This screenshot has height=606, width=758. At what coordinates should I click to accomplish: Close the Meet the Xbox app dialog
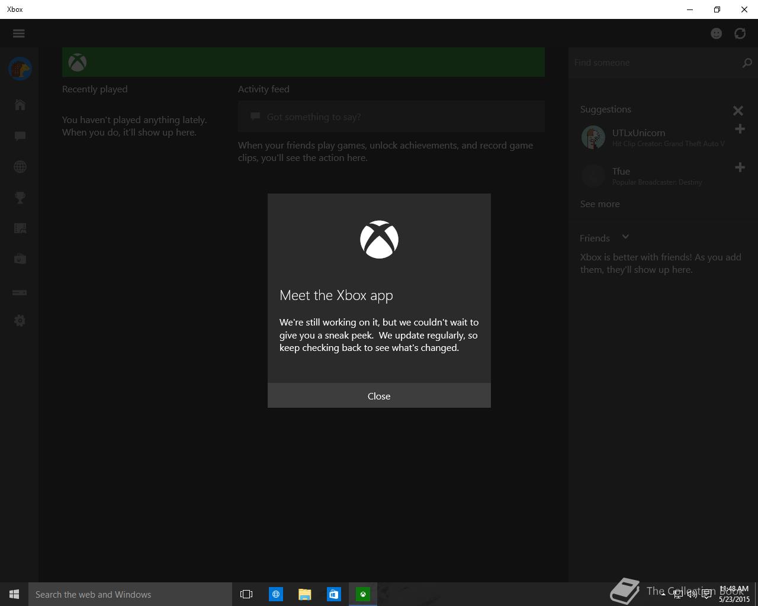point(379,395)
